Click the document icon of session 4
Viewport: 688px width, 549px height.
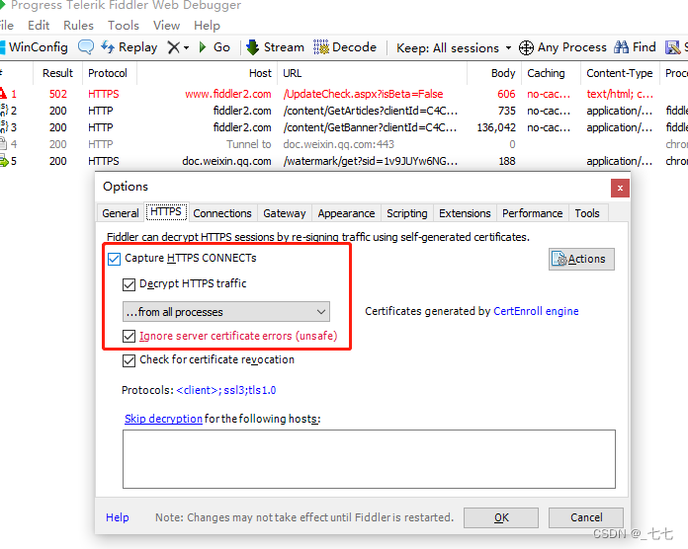coord(4,144)
